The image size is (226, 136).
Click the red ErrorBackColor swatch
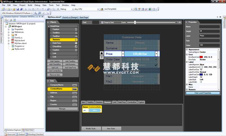tap(201, 57)
